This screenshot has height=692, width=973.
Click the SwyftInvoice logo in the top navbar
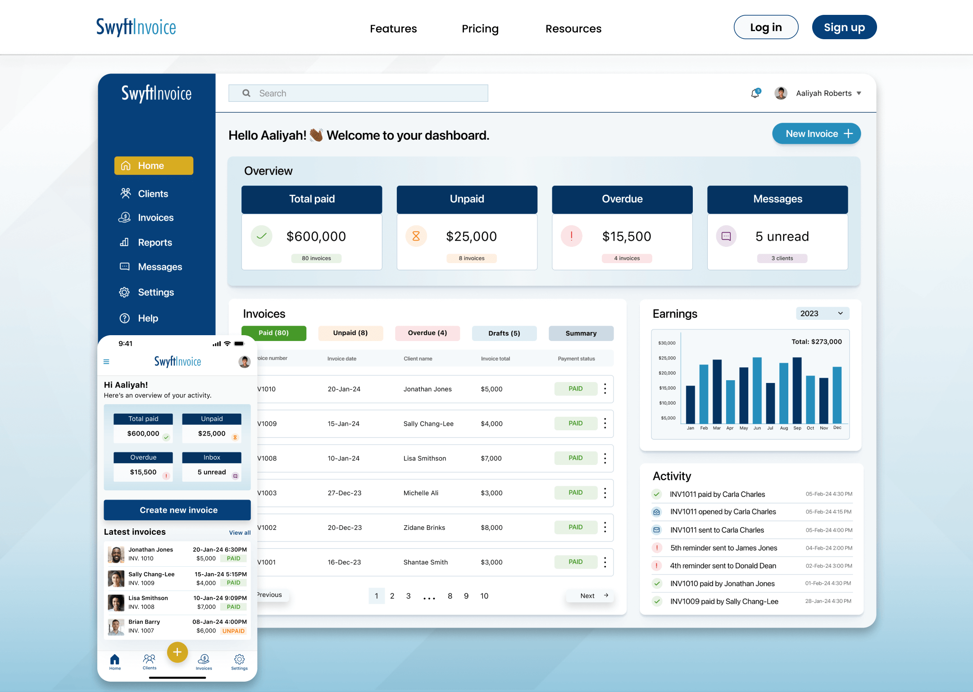tap(136, 27)
